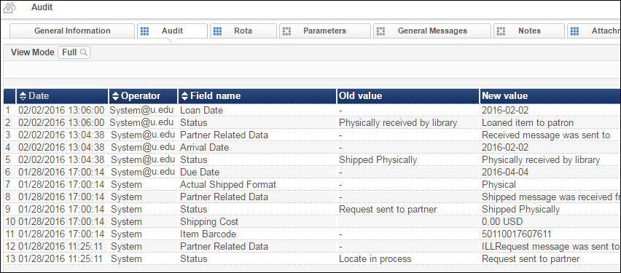Click the blue grid icon on Rota tab
The image size is (621, 273).
coord(217,31)
